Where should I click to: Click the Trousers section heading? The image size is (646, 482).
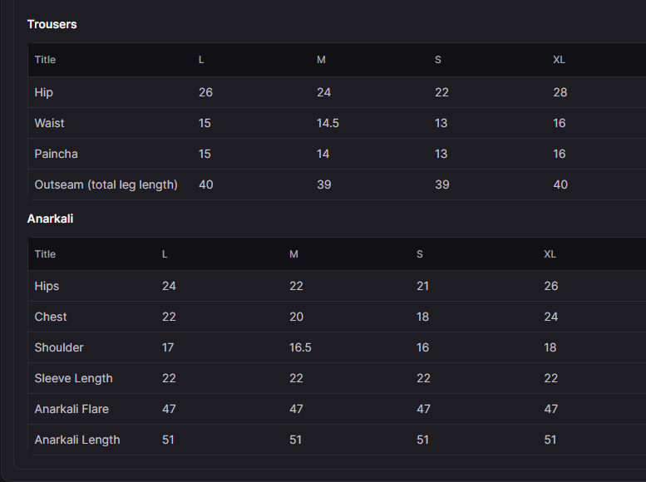coord(52,24)
